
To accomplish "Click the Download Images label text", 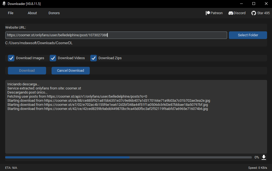I will tap(30, 58).
